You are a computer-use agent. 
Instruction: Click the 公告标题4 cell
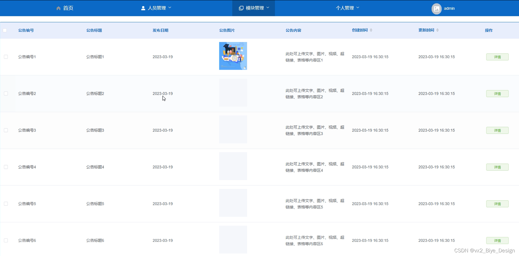95,167
